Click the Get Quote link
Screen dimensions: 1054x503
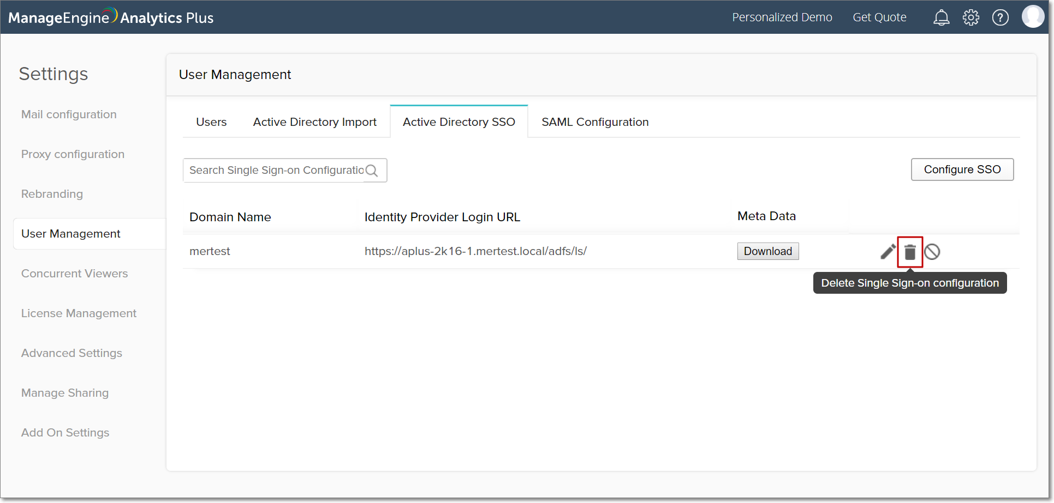click(x=879, y=17)
